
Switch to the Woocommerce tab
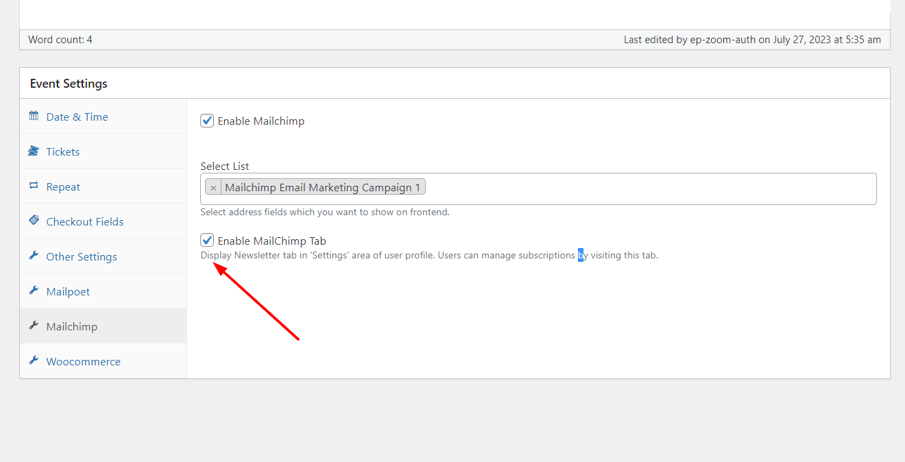click(x=83, y=362)
